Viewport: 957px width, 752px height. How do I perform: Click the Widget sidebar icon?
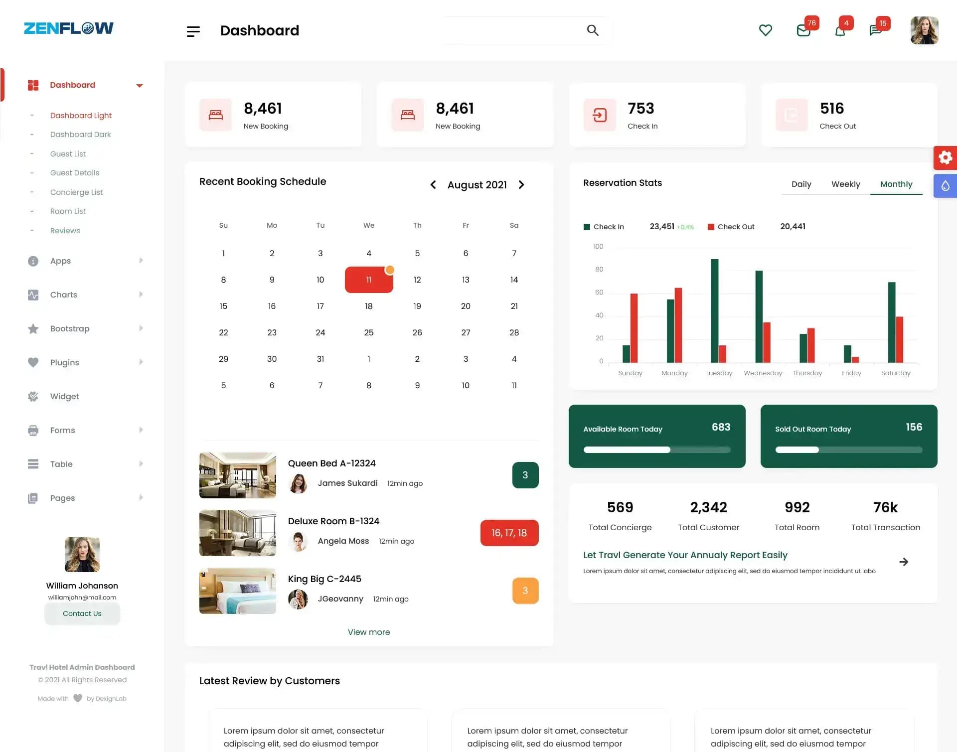[x=33, y=397]
